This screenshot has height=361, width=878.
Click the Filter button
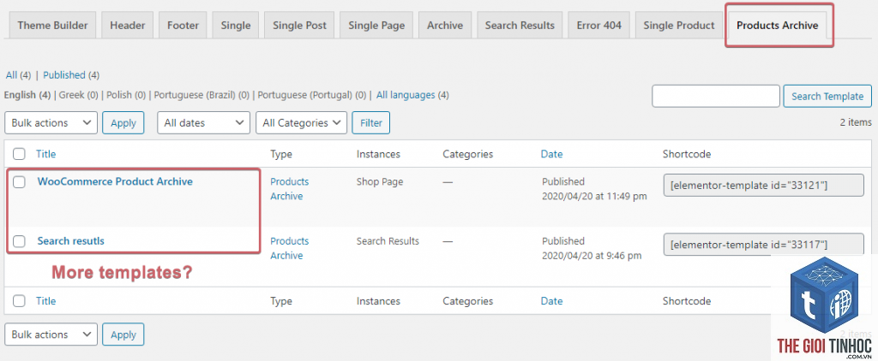[x=370, y=123]
